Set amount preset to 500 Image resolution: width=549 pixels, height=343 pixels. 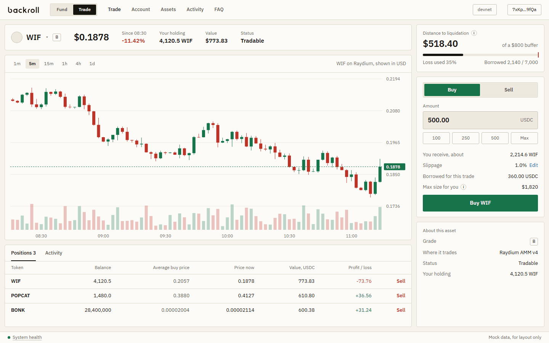(495, 138)
